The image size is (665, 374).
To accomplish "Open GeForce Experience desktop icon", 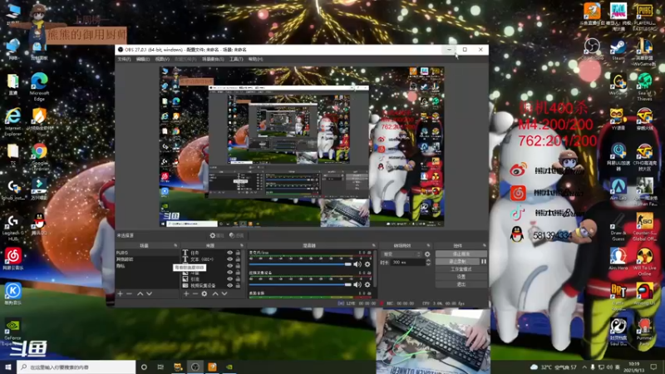I will (x=12, y=332).
